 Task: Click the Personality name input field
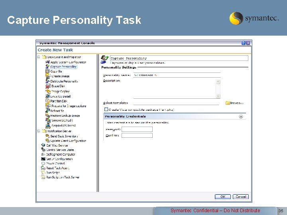click(x=177, y=75)
